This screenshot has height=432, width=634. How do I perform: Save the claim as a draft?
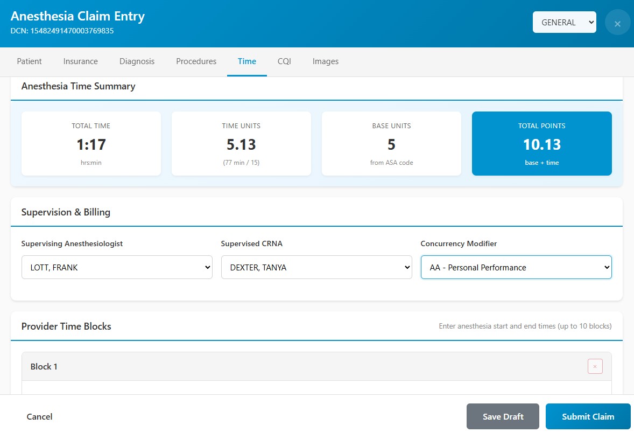[x=503, y=416]
